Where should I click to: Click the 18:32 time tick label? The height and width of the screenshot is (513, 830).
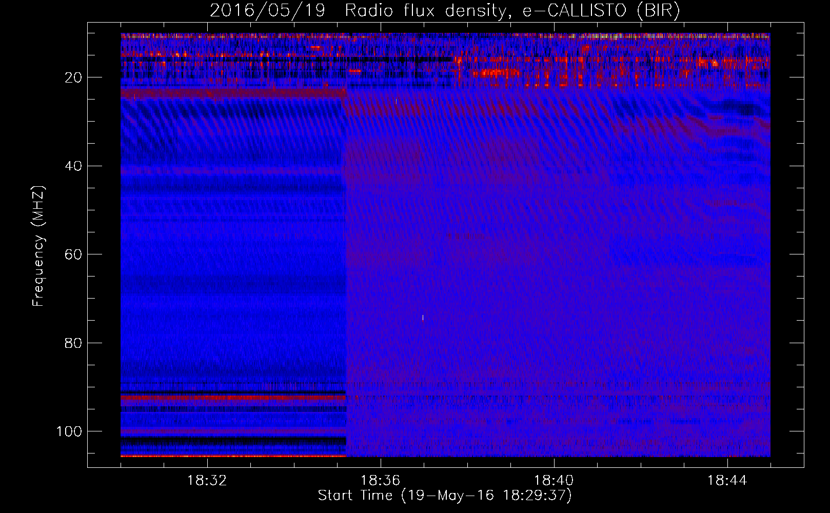pos(207,481)
